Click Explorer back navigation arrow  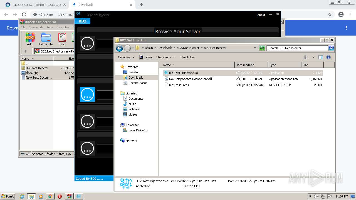pos(120,48)
